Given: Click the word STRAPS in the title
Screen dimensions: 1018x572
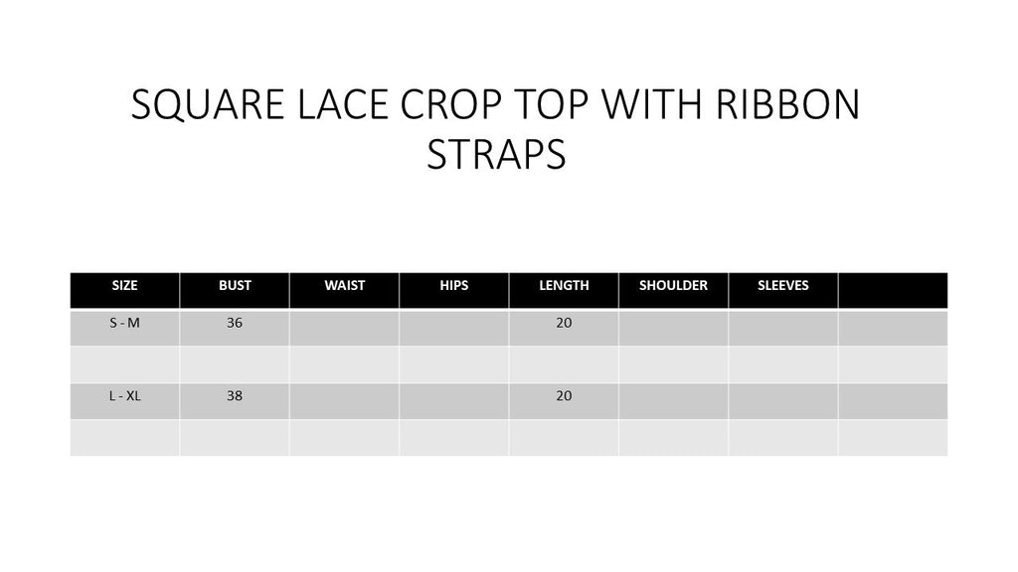Looking at the screenshot, I should click(x=497, y=154).
